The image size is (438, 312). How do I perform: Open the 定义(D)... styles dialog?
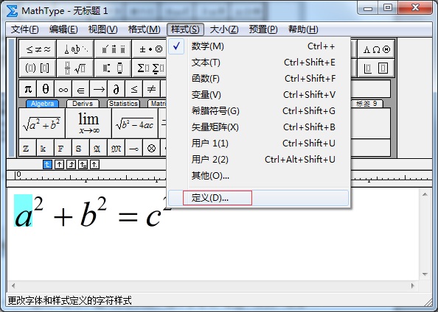(x=258, y=198)
